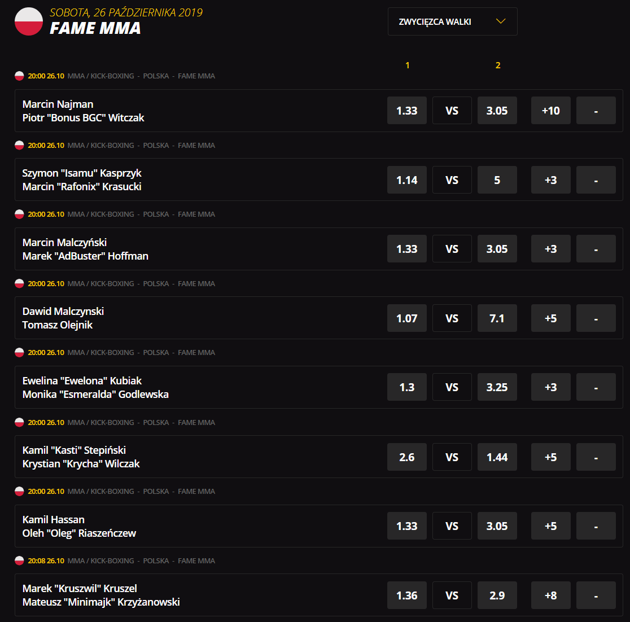
Task: Toggle the 7.1 odds on Tomasz Olejnik
Action: click(x=497, y=318)
